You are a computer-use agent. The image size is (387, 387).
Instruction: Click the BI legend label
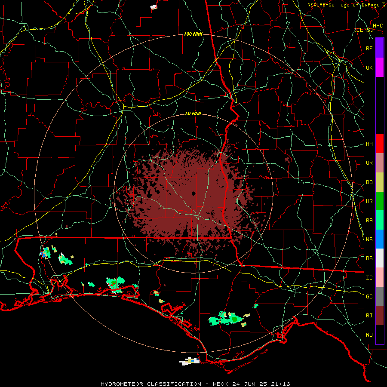369,316
